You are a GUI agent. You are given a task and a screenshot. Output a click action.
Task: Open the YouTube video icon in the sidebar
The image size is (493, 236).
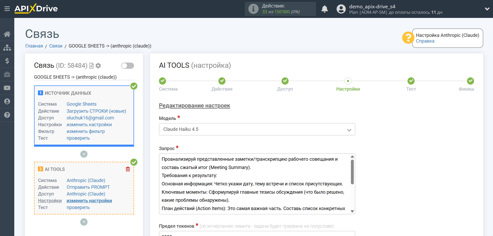pyautogui.click(x=7, y=88)
